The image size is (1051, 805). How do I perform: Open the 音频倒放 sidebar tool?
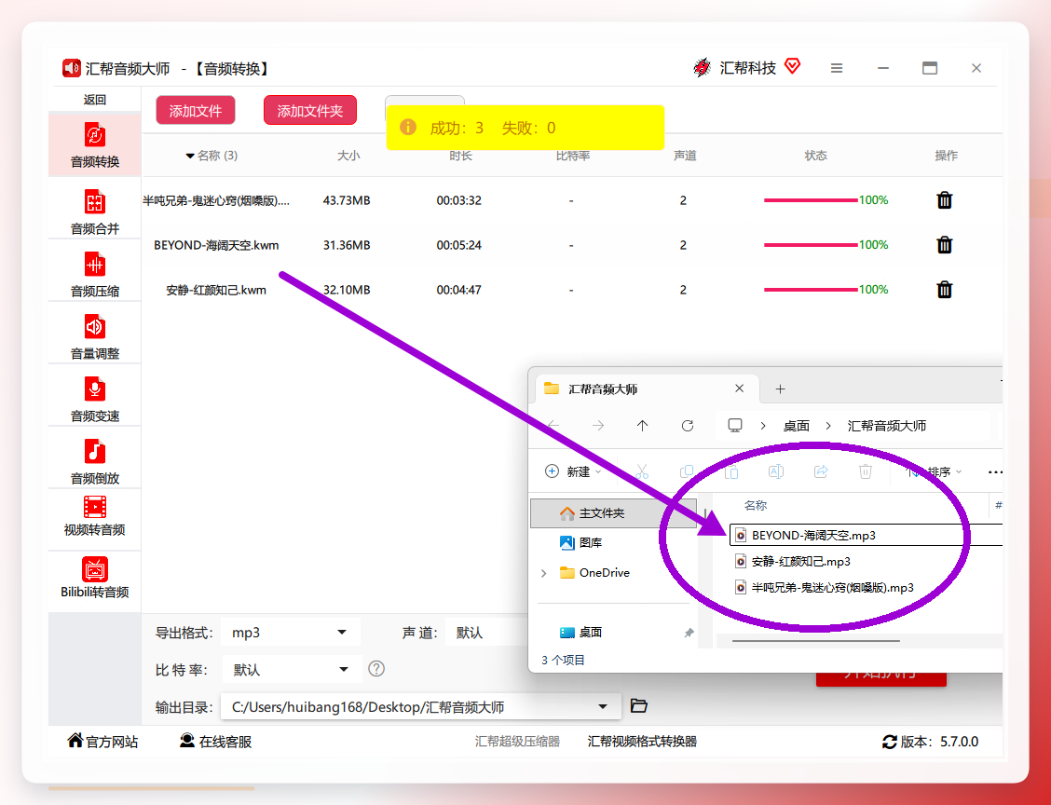(x=94, y=460)
